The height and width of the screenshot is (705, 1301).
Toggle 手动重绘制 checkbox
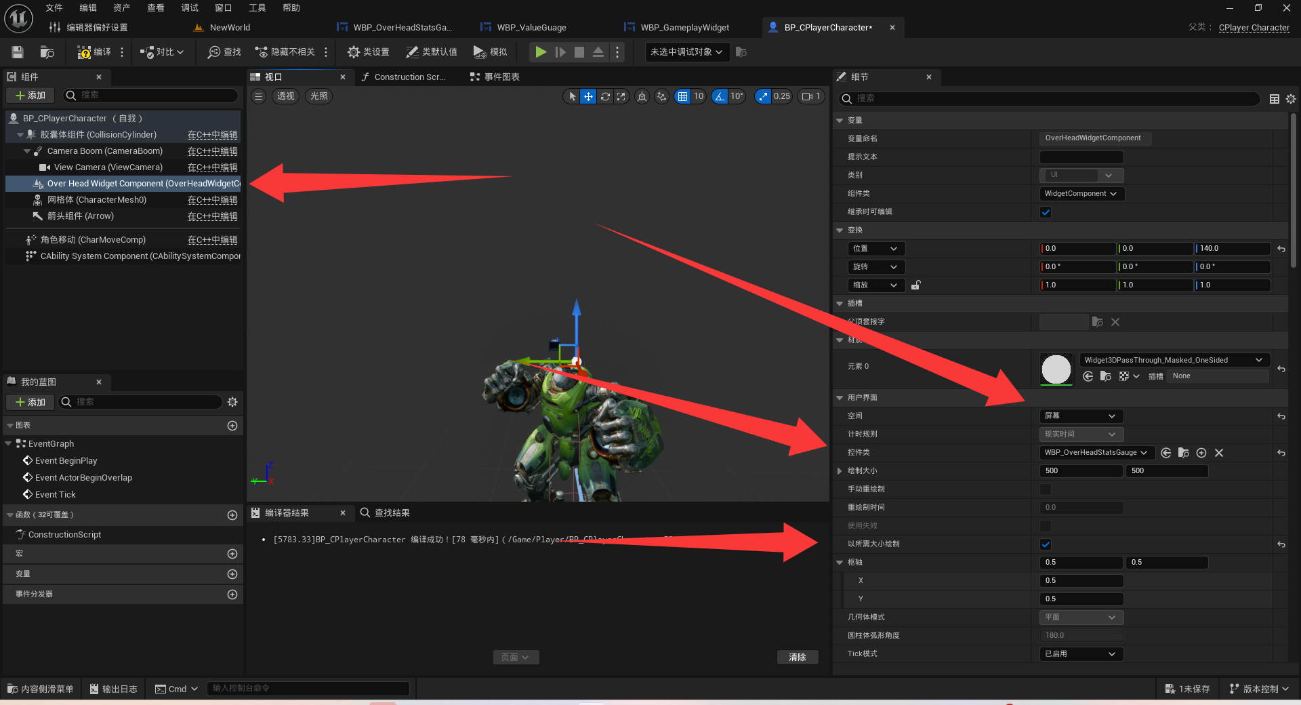pyautogui.click(x=1046, y=489)
